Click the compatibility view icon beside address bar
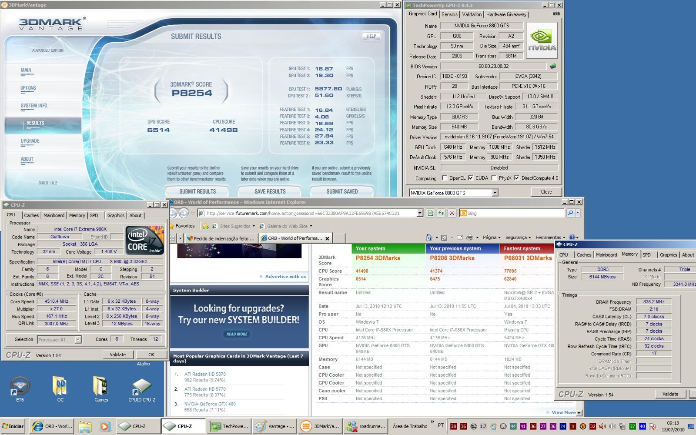696x435 pixels. coord(430,213)
